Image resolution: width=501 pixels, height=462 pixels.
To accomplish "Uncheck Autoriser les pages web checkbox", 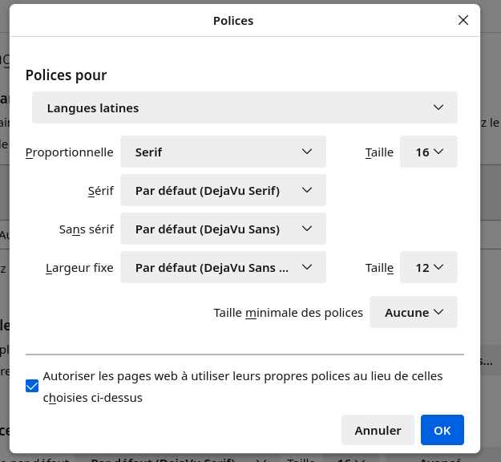I will point(32,386).
